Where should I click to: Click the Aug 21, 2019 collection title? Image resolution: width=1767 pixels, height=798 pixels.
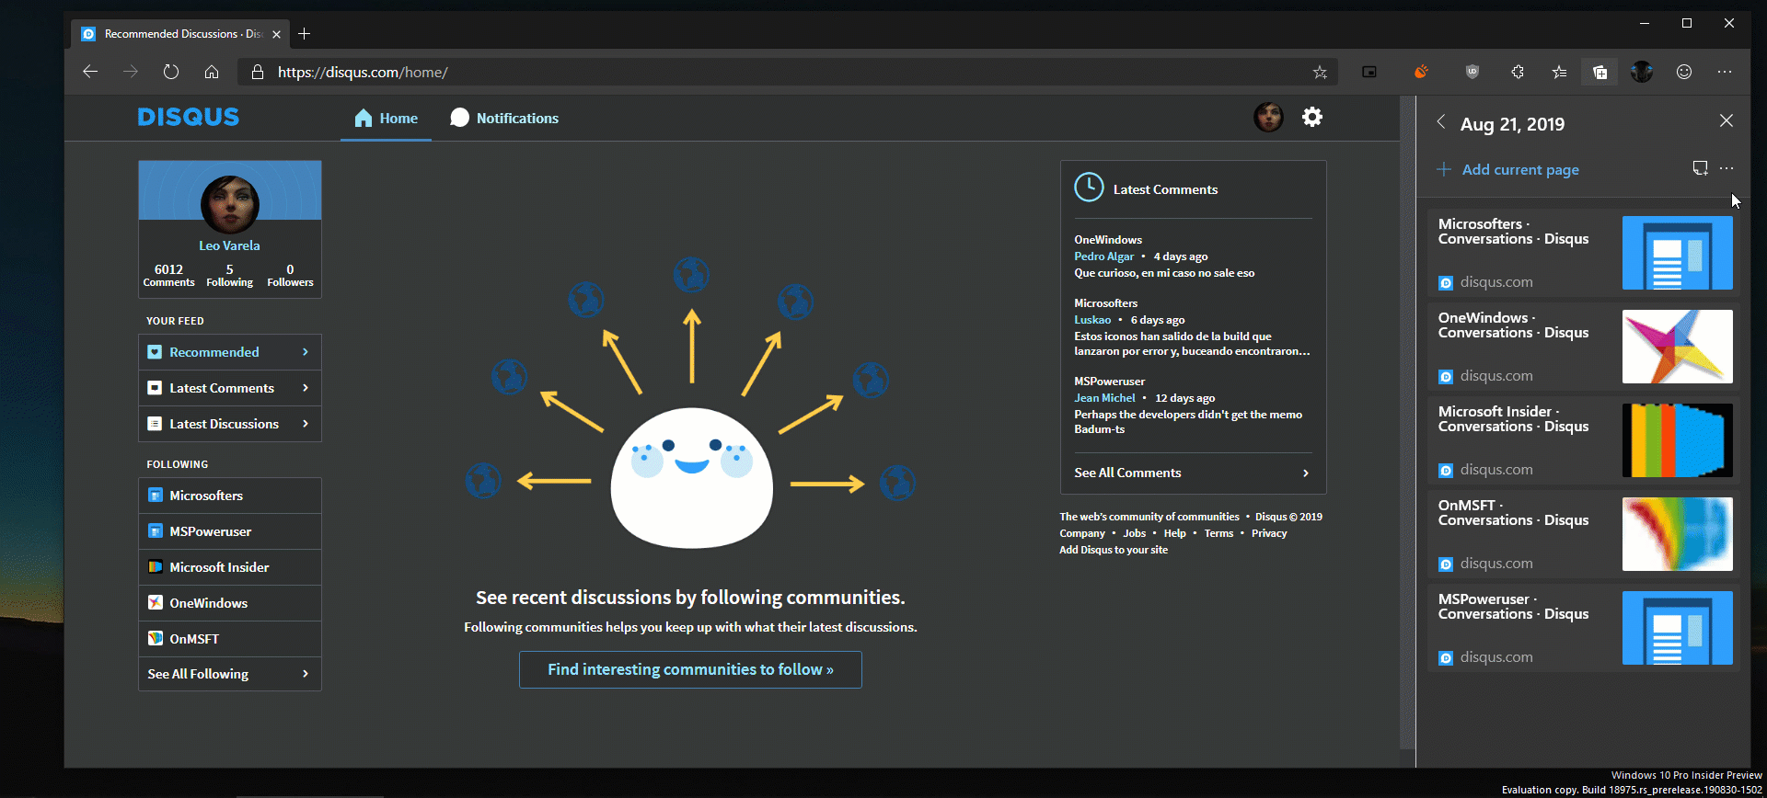[1512, 124]
